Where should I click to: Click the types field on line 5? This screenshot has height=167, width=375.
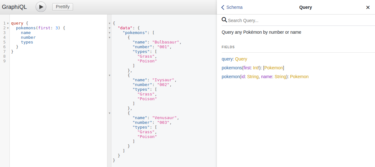27,42
